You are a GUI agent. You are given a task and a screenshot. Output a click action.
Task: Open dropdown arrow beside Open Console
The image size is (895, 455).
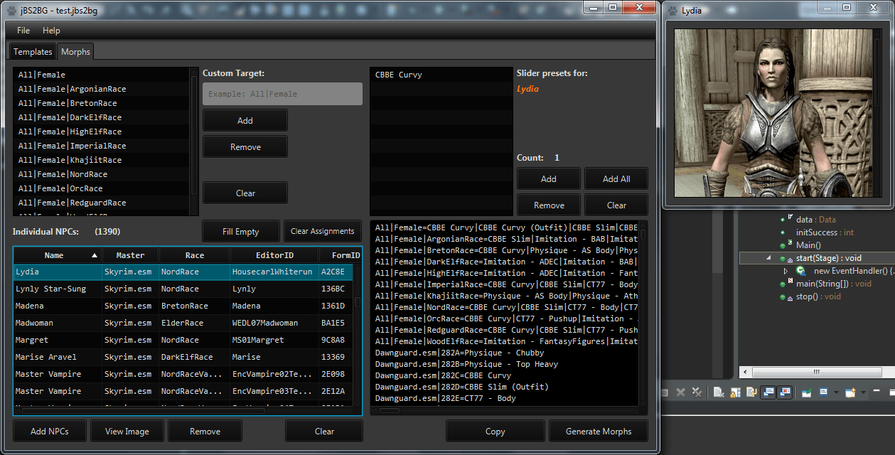tap(863, 392)
